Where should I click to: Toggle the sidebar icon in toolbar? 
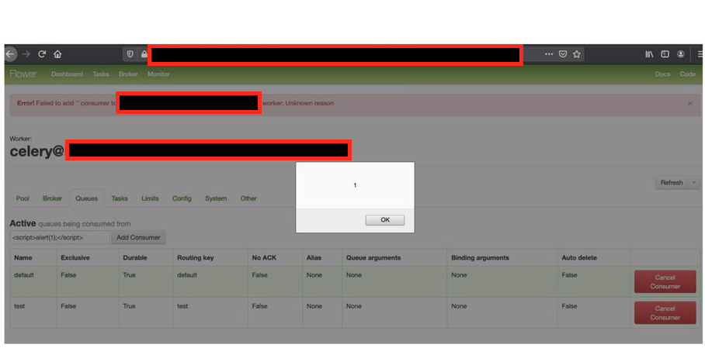click(x=665, y=54)
